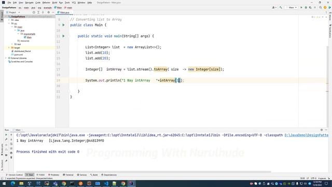The height and width of the screenshot is (187, 332).
Task: Open IntelliJ IDEA from the taskbar
Action: pos(131,183)
